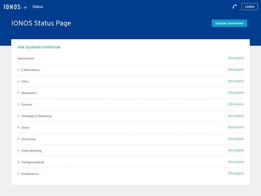Expand the Server plus icon
261x196 pixels.
tap(18, 128)
